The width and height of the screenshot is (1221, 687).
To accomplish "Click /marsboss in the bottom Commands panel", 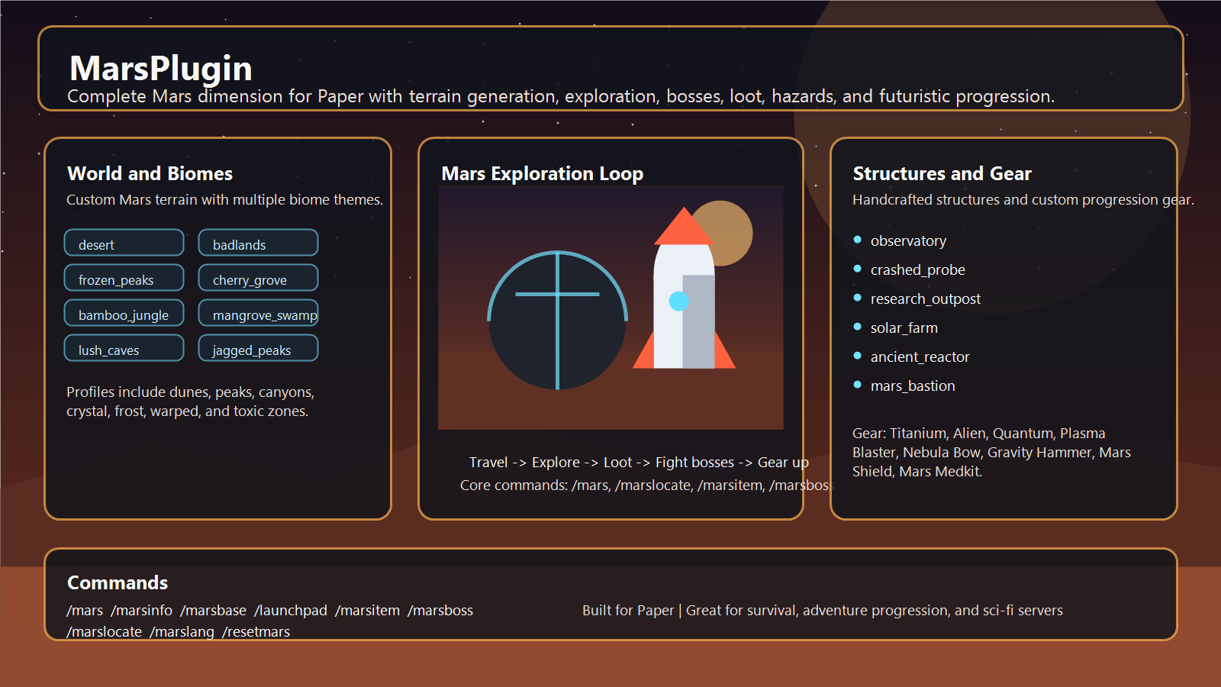I will (440, 611).
